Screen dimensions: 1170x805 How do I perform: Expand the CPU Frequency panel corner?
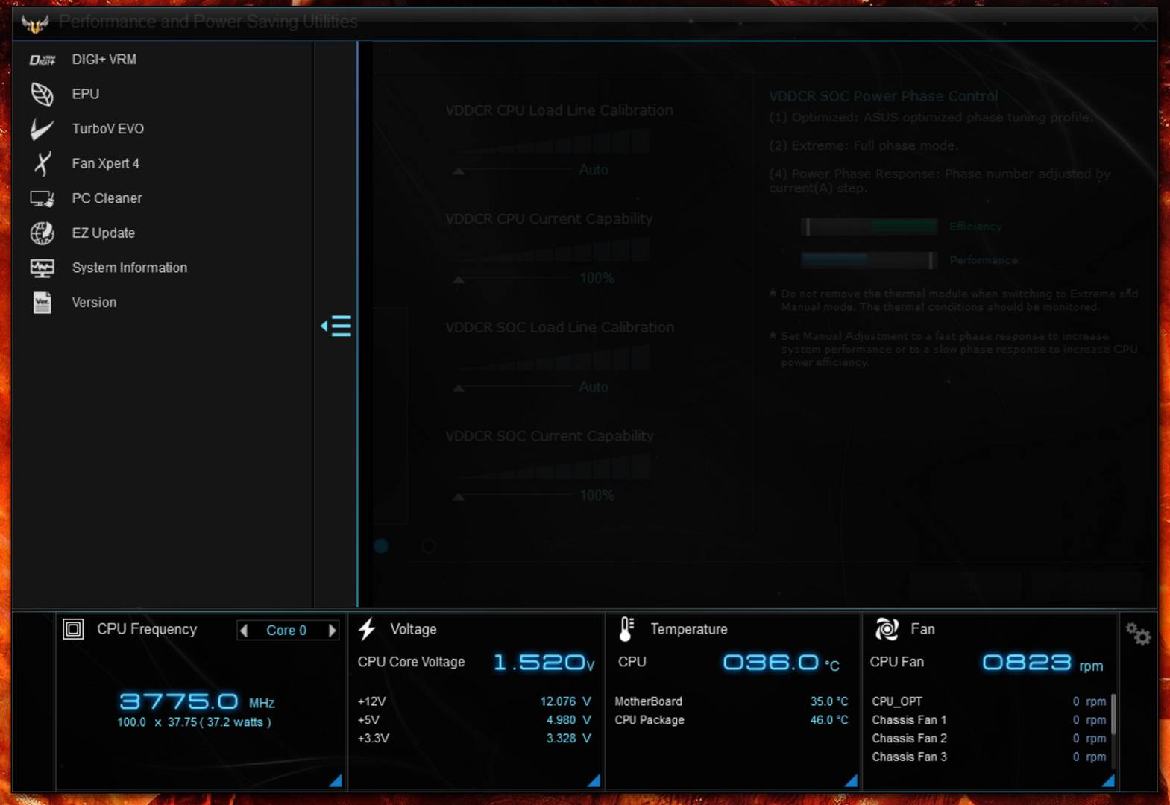point(336,780)
